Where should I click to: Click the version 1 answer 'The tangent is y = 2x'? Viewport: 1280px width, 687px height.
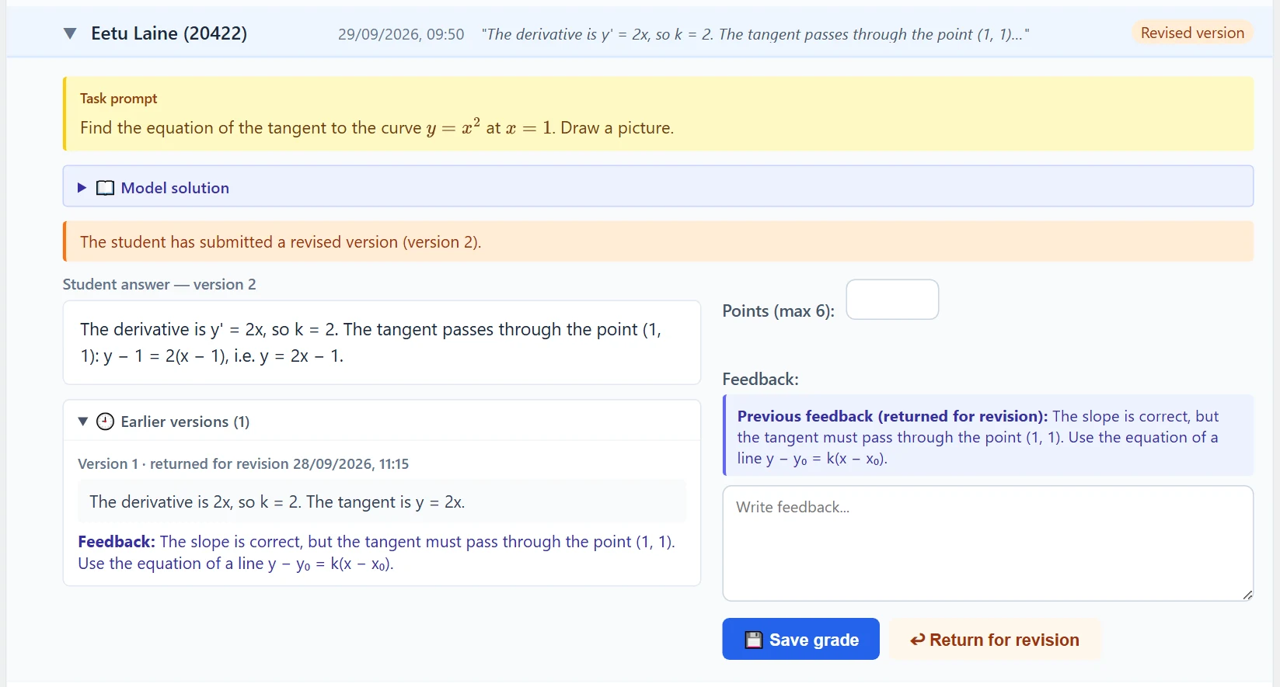pos(385,502)
